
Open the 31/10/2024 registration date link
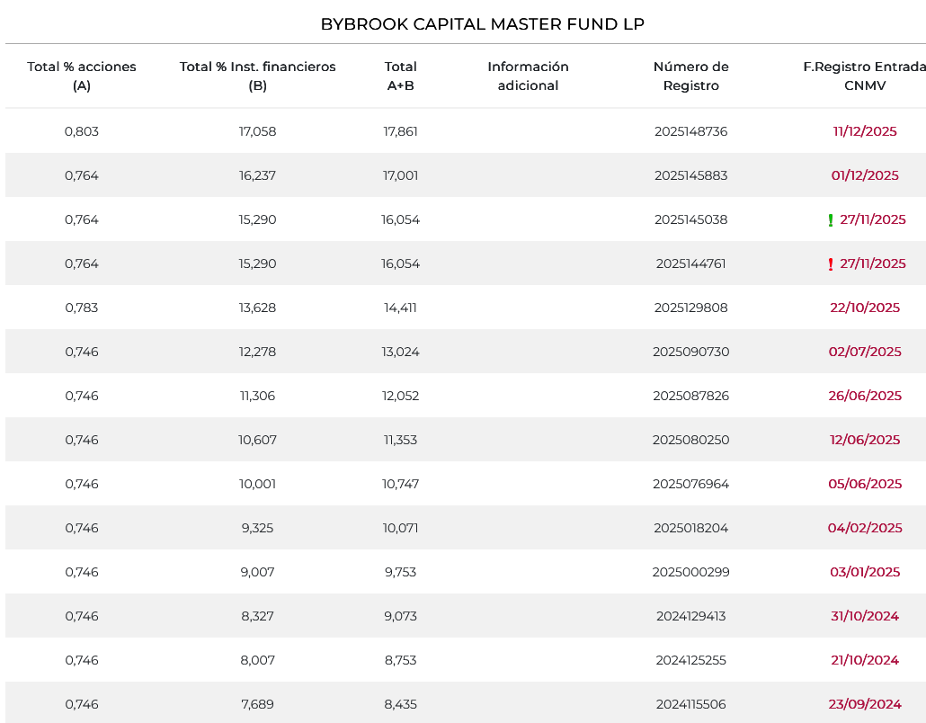click(x=865, y=616)
